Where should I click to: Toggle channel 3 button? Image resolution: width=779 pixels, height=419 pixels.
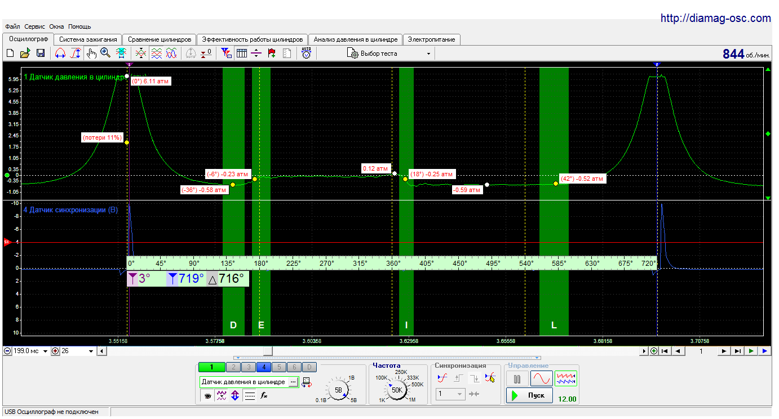click(x=248, y=367)
